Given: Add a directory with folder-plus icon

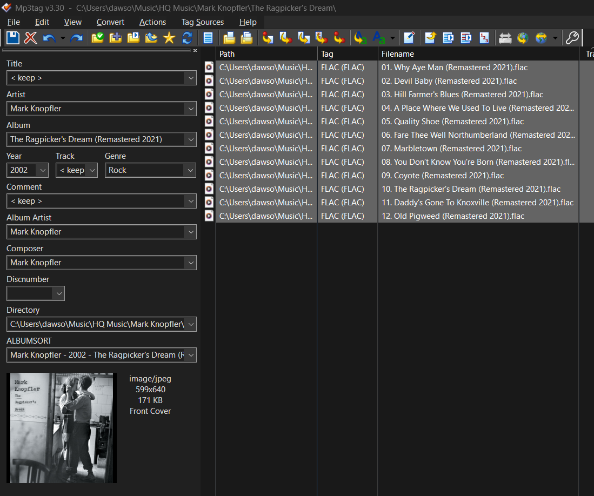Looking at the screenshot, I should pyautogui.click(x=116, y=38).
